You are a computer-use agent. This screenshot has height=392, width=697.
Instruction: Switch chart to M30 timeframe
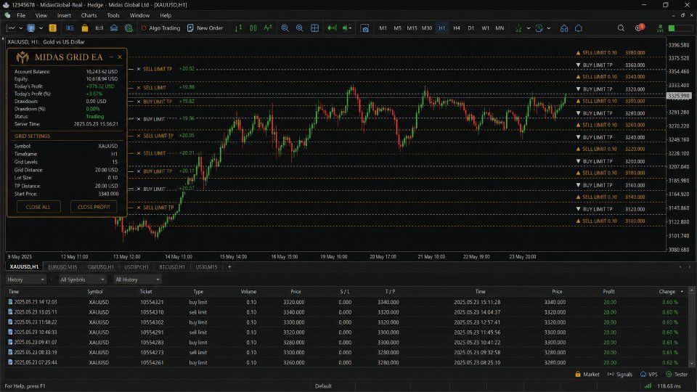[427, 28]
